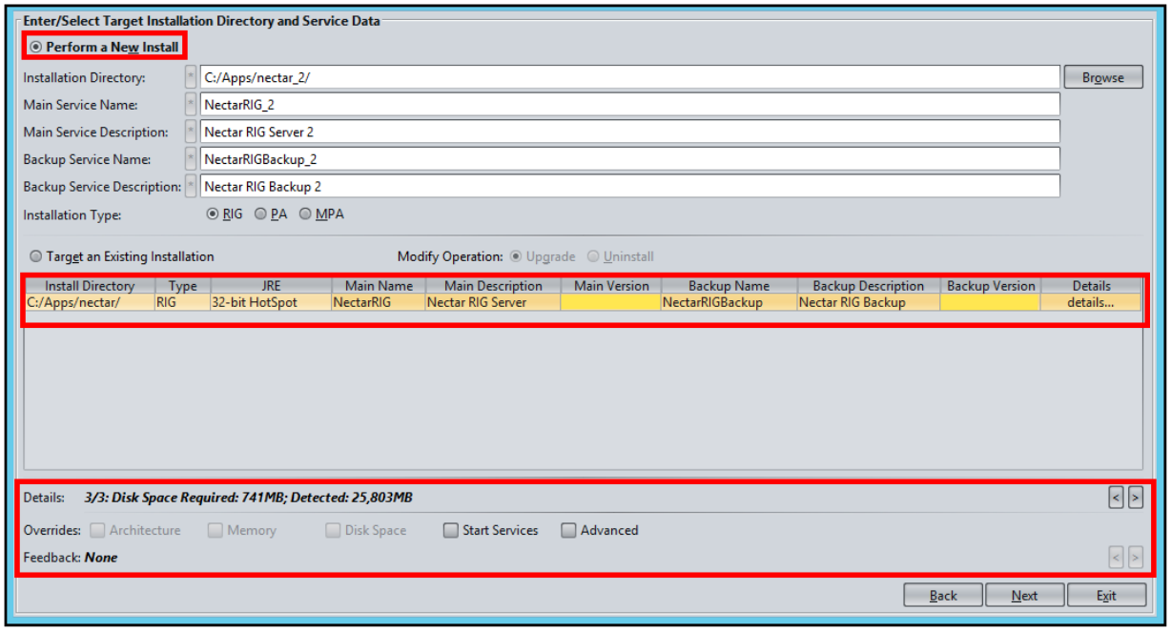Viewport: 1171px width, 631px height.
Task: Click the JRE column header
Action: [271, 286]
